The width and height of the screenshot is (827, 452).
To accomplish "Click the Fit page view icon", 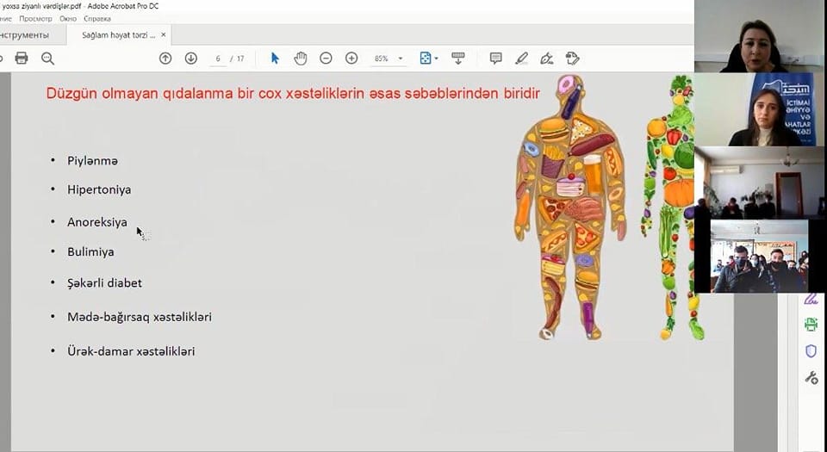I will point(425,58).
